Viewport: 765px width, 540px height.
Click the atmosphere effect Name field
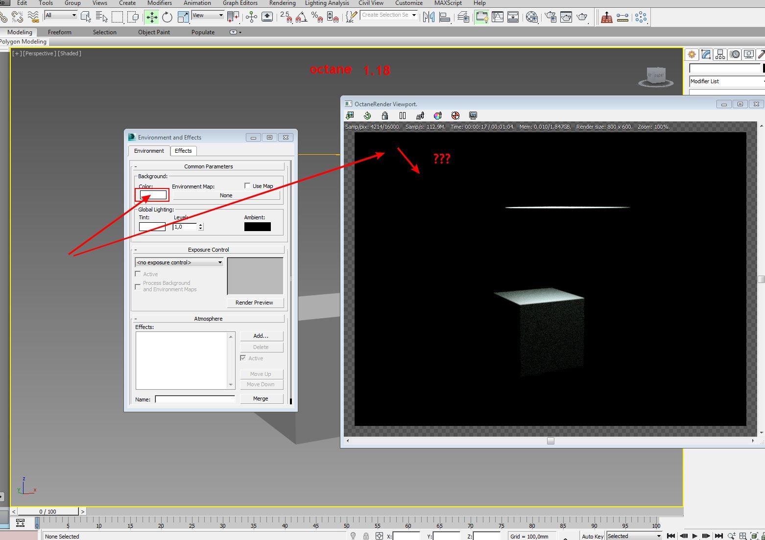coord(195,399)
